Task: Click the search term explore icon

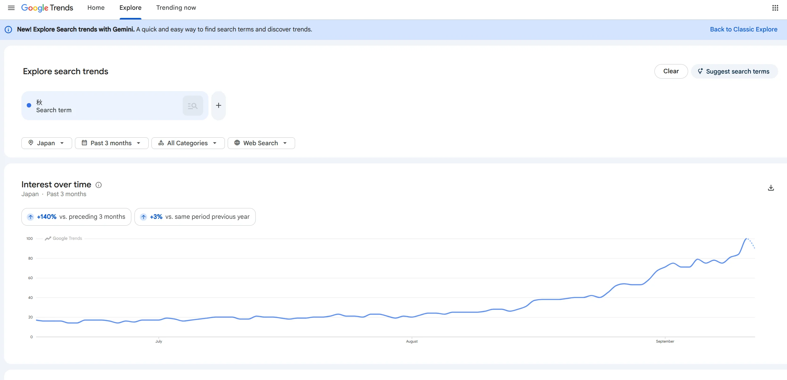Action: tap(193, 106)
